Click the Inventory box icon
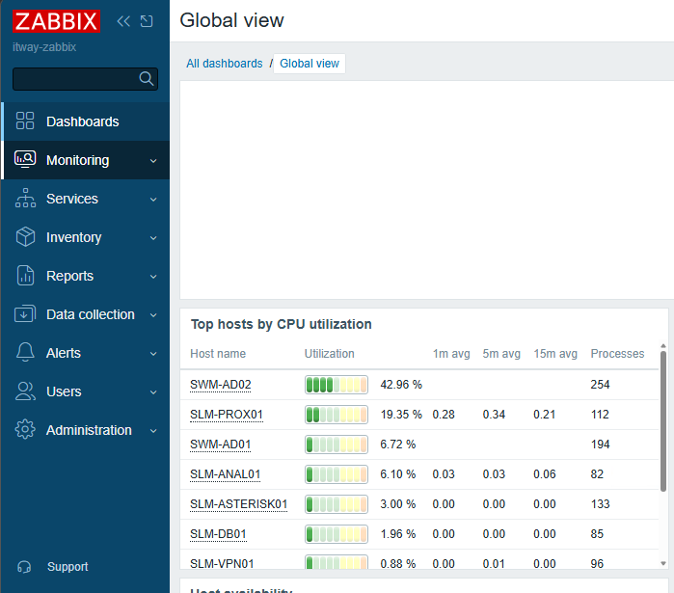This screenshot has height=593, width=674. 25,237
